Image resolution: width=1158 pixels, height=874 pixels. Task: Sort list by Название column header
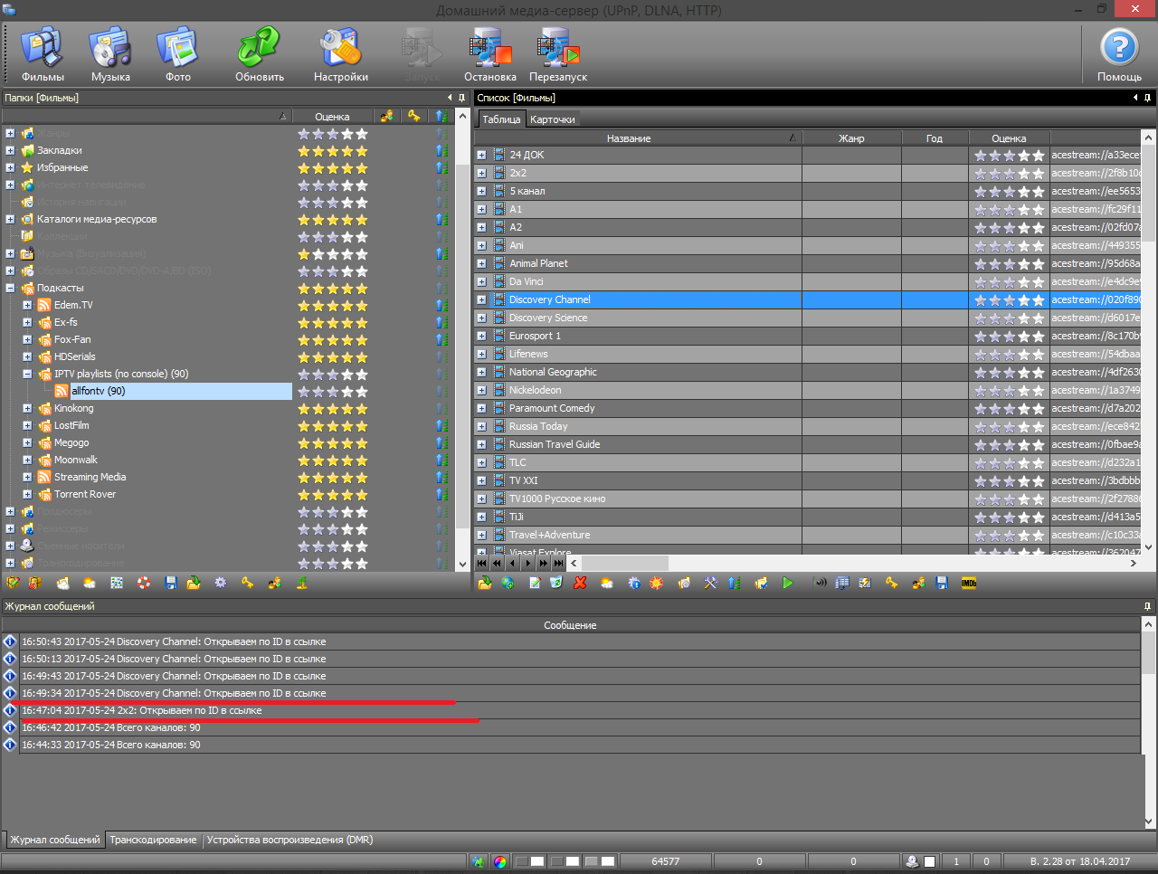(x=629, y=138)
